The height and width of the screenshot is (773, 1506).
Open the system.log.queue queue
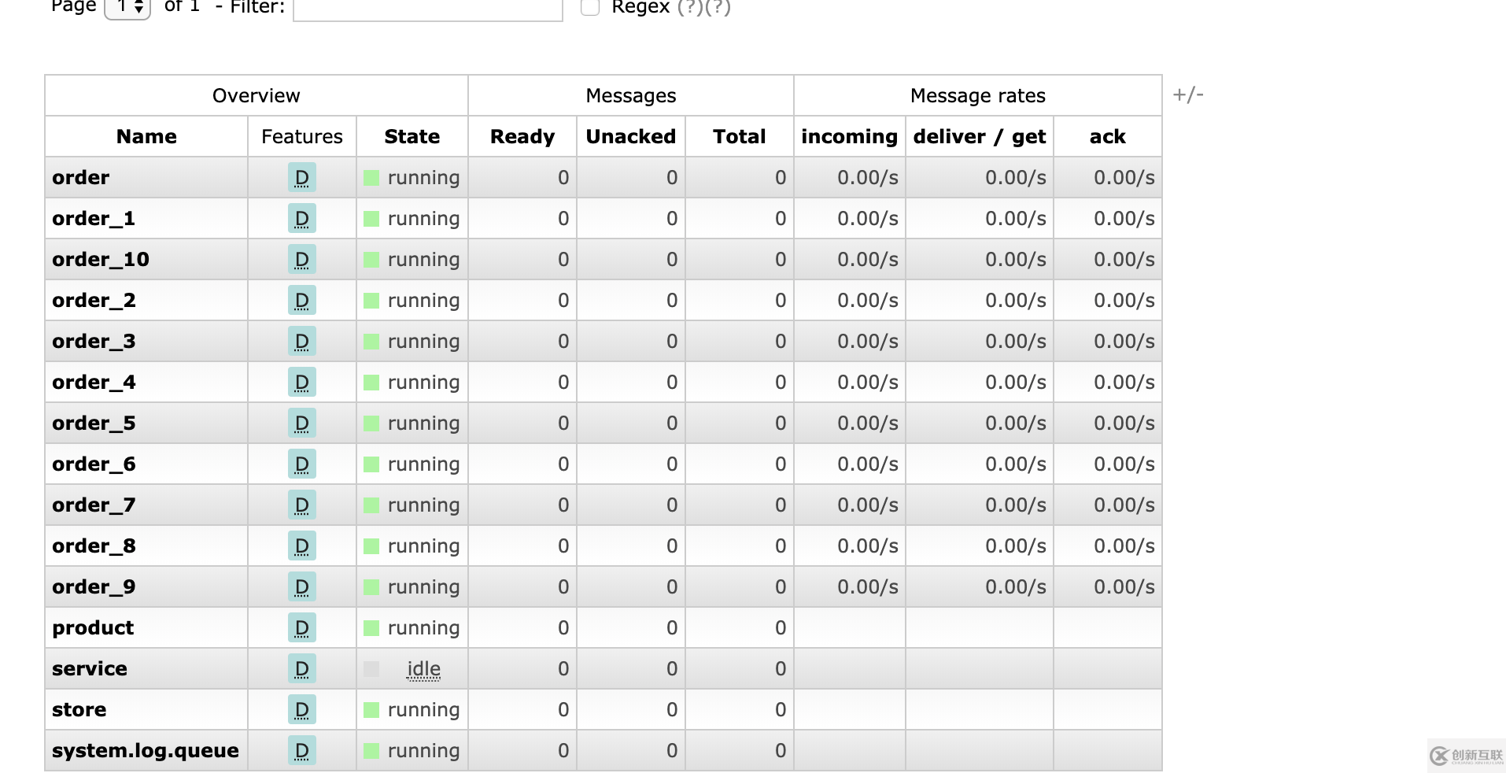(x=146, y=750)
